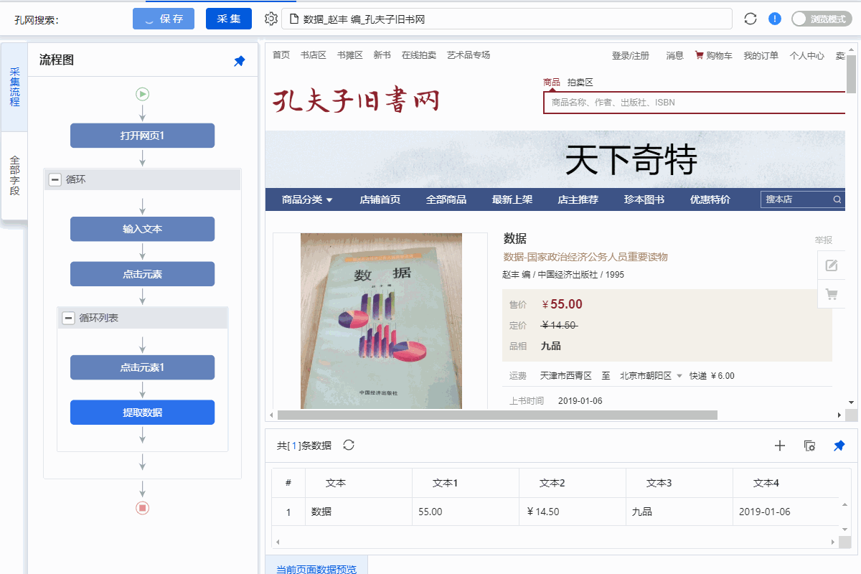The height and width of the screenshot is (574, 861).
Task: Click the green start node in the flowchart
Action: pyautogui.click(x=143, y=93)
